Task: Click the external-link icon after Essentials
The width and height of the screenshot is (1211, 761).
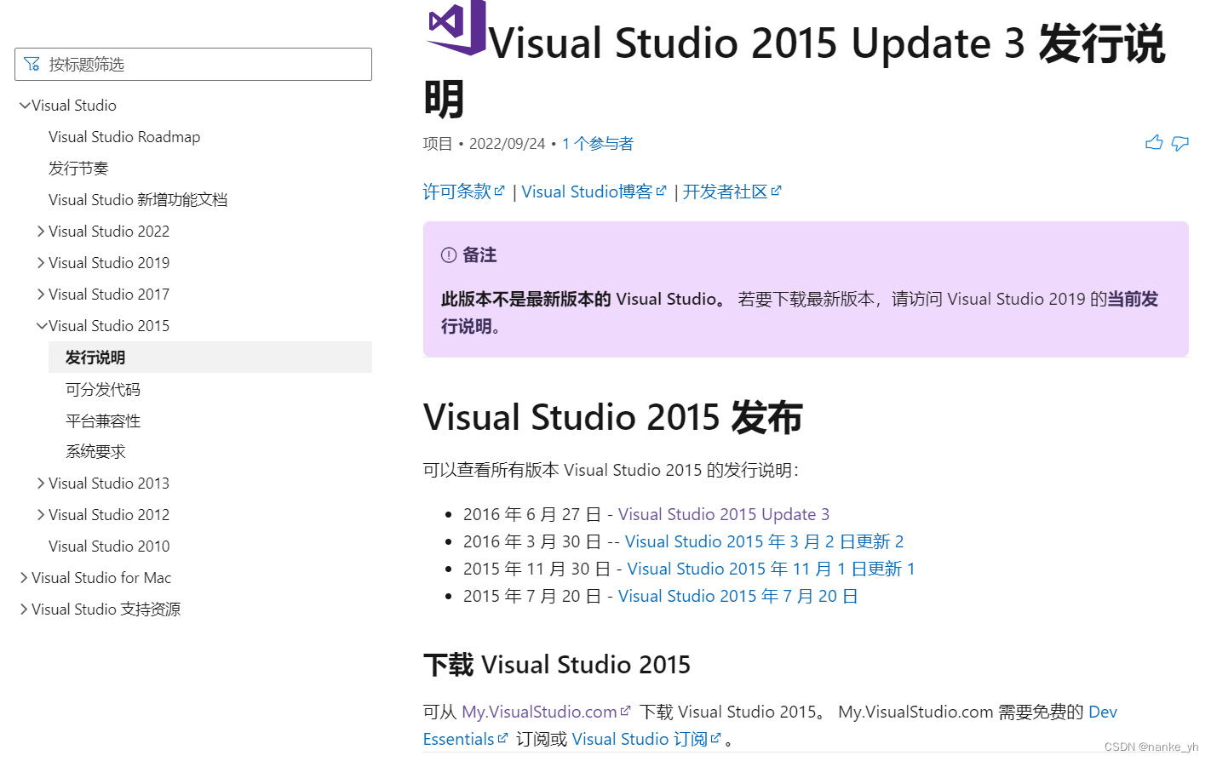Action: tap(502, 738)
